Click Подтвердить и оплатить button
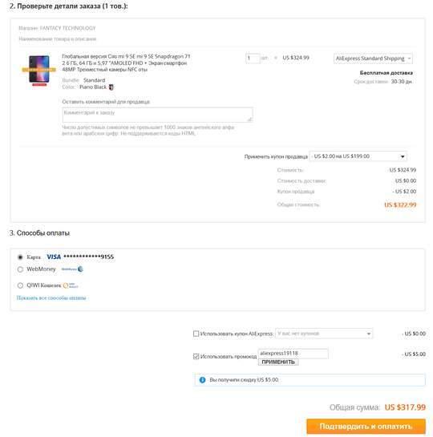Screen dimensions: 433x437 [366, 426]
